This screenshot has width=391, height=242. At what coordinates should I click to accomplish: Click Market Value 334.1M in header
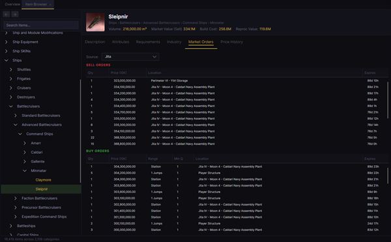pyautogui.click(x=173, y=29)
